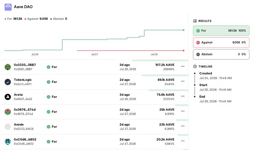
Task: Click green For check icon in TokenLogic row
Action: [49, 82]
